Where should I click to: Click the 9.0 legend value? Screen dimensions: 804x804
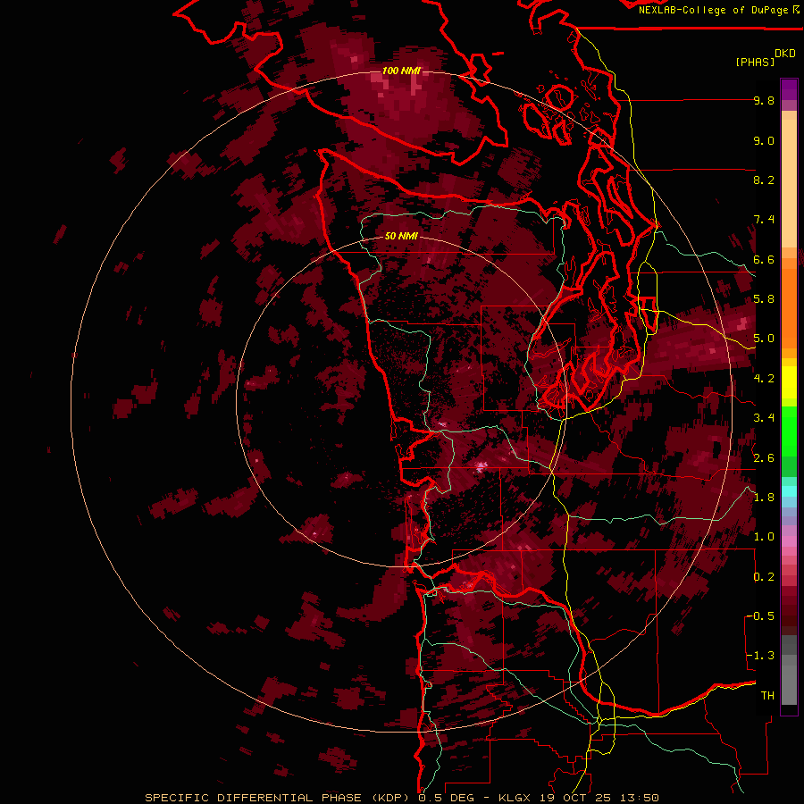[764, 140]
